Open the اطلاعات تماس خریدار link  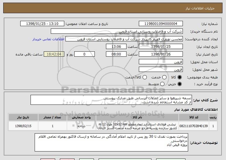coord(48,39)
